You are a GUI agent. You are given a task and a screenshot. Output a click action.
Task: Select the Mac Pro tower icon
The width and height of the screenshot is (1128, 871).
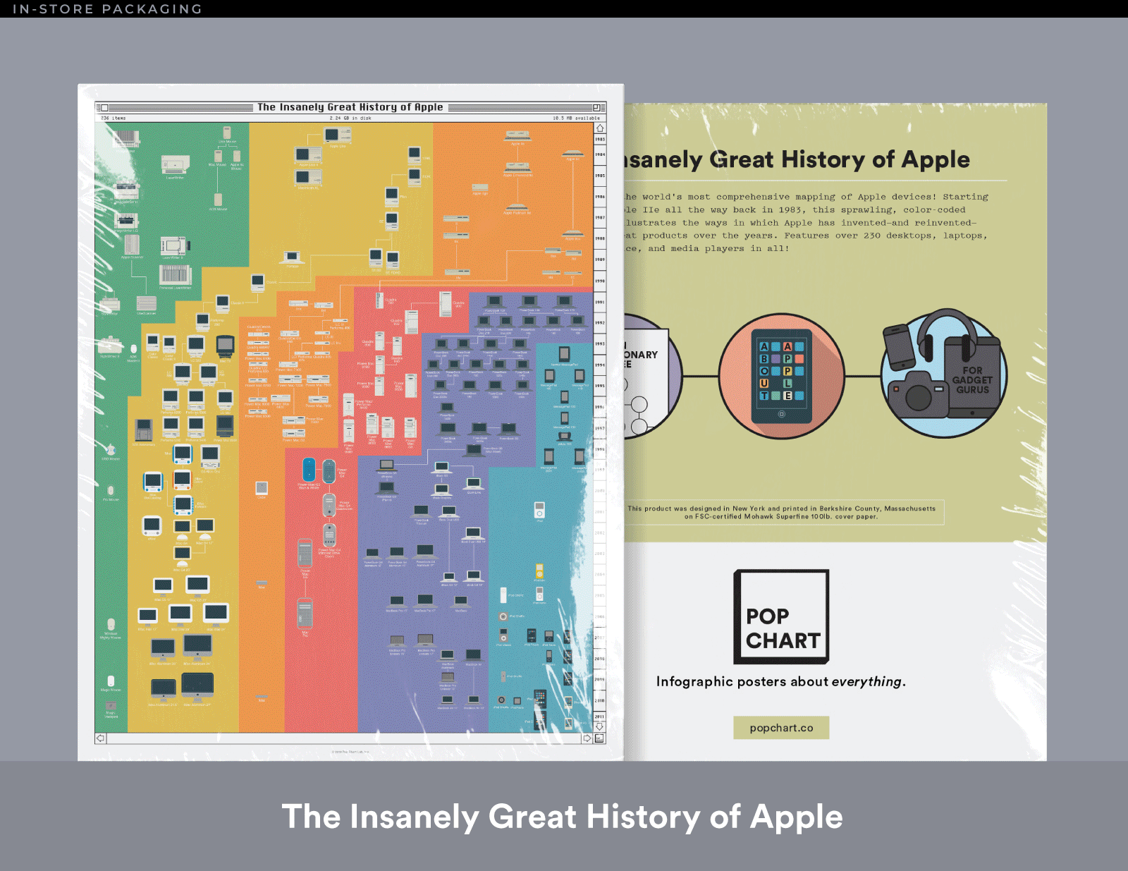point(305,613)
